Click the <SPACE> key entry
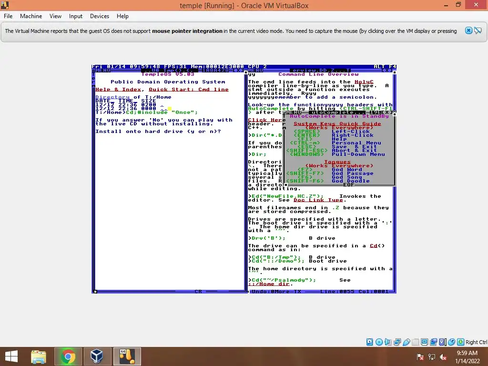 tap(307, 132)
